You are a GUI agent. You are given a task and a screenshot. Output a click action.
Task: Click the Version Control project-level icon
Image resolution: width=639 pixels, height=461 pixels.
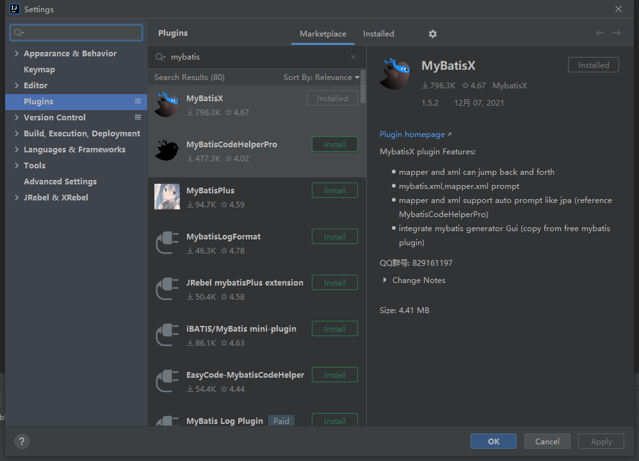[138, 117]
